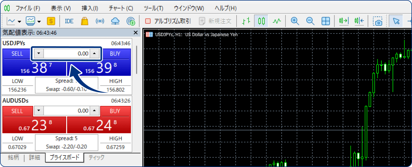
Task: Click AUDUSDs volume down arrow
Action: pos(39,111)
